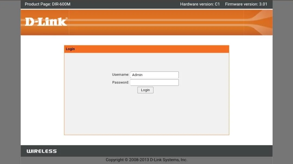Click the 'Hardware version: C1' text
This screenshot has width=293, height=164.
click(x=200, y=4)
